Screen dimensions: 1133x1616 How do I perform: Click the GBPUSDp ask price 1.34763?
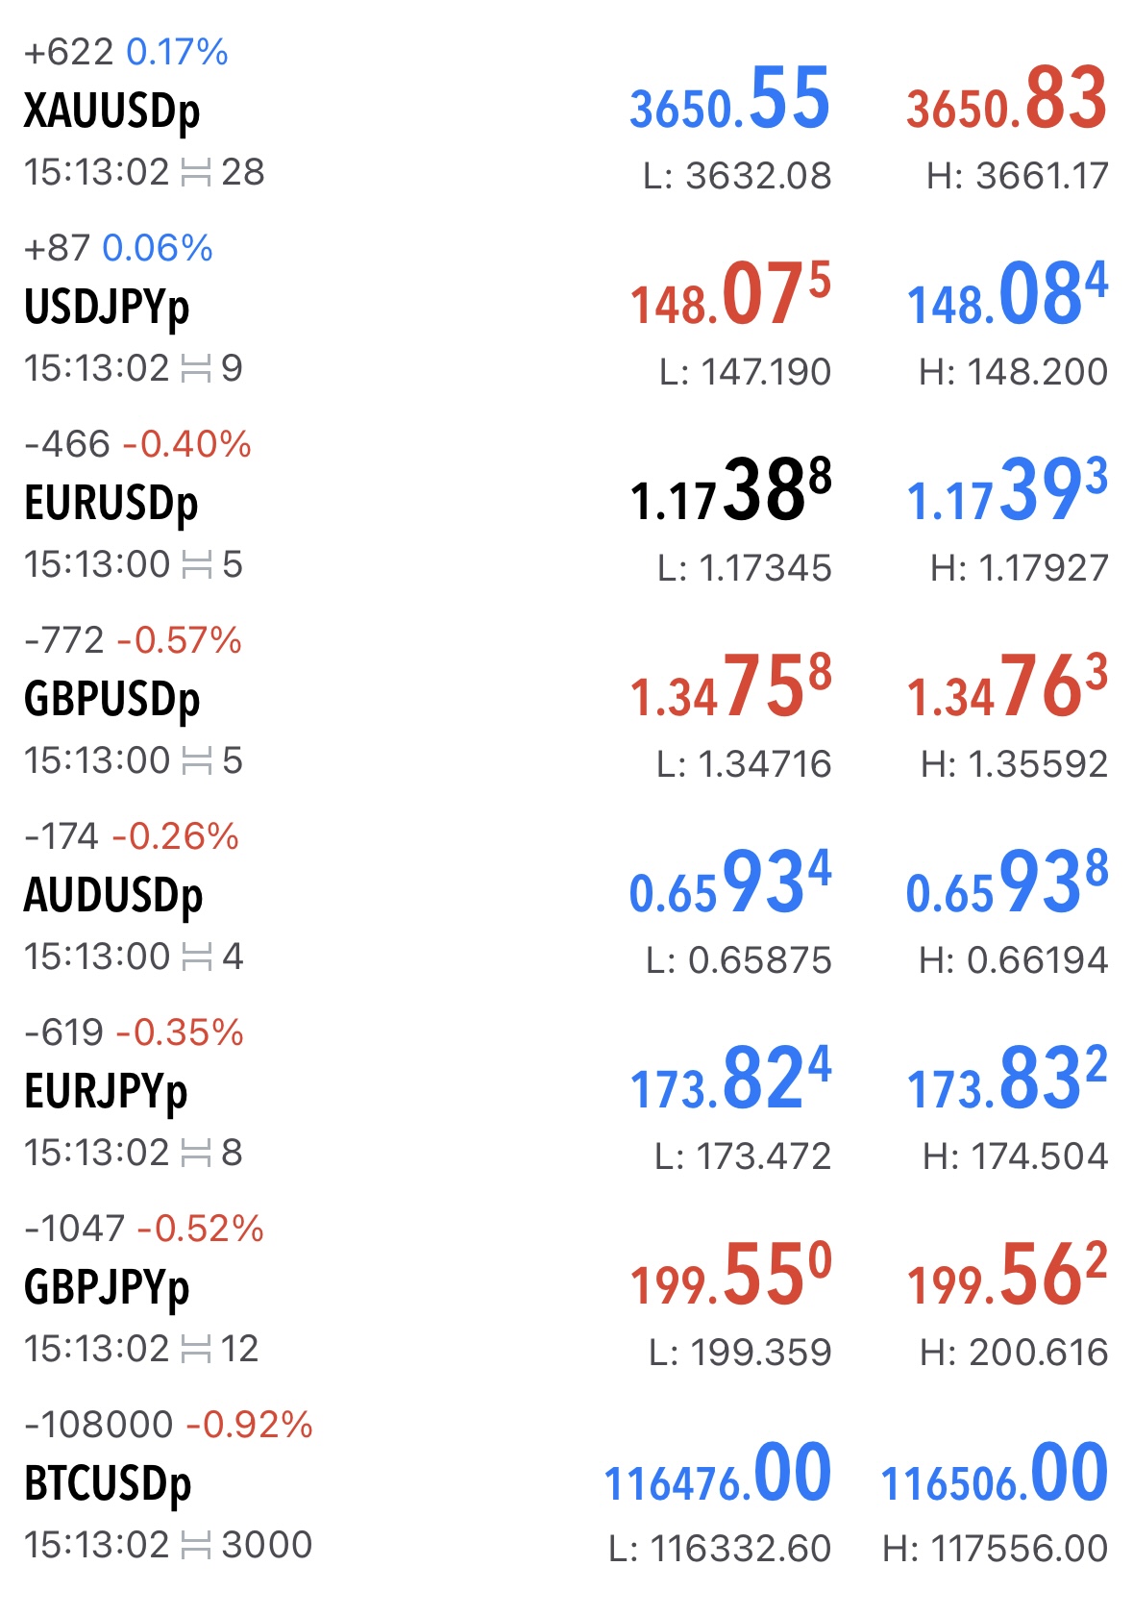1006,688
